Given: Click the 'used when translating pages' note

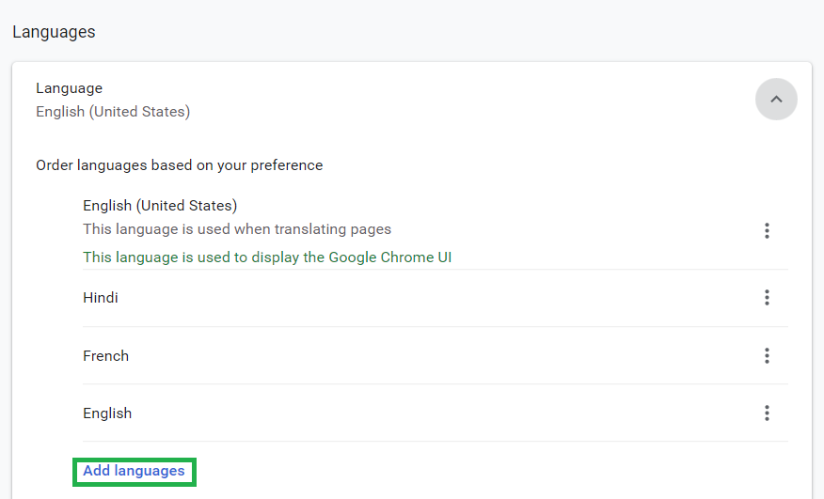Looking at the screenshot, I should tap(237, 229).
